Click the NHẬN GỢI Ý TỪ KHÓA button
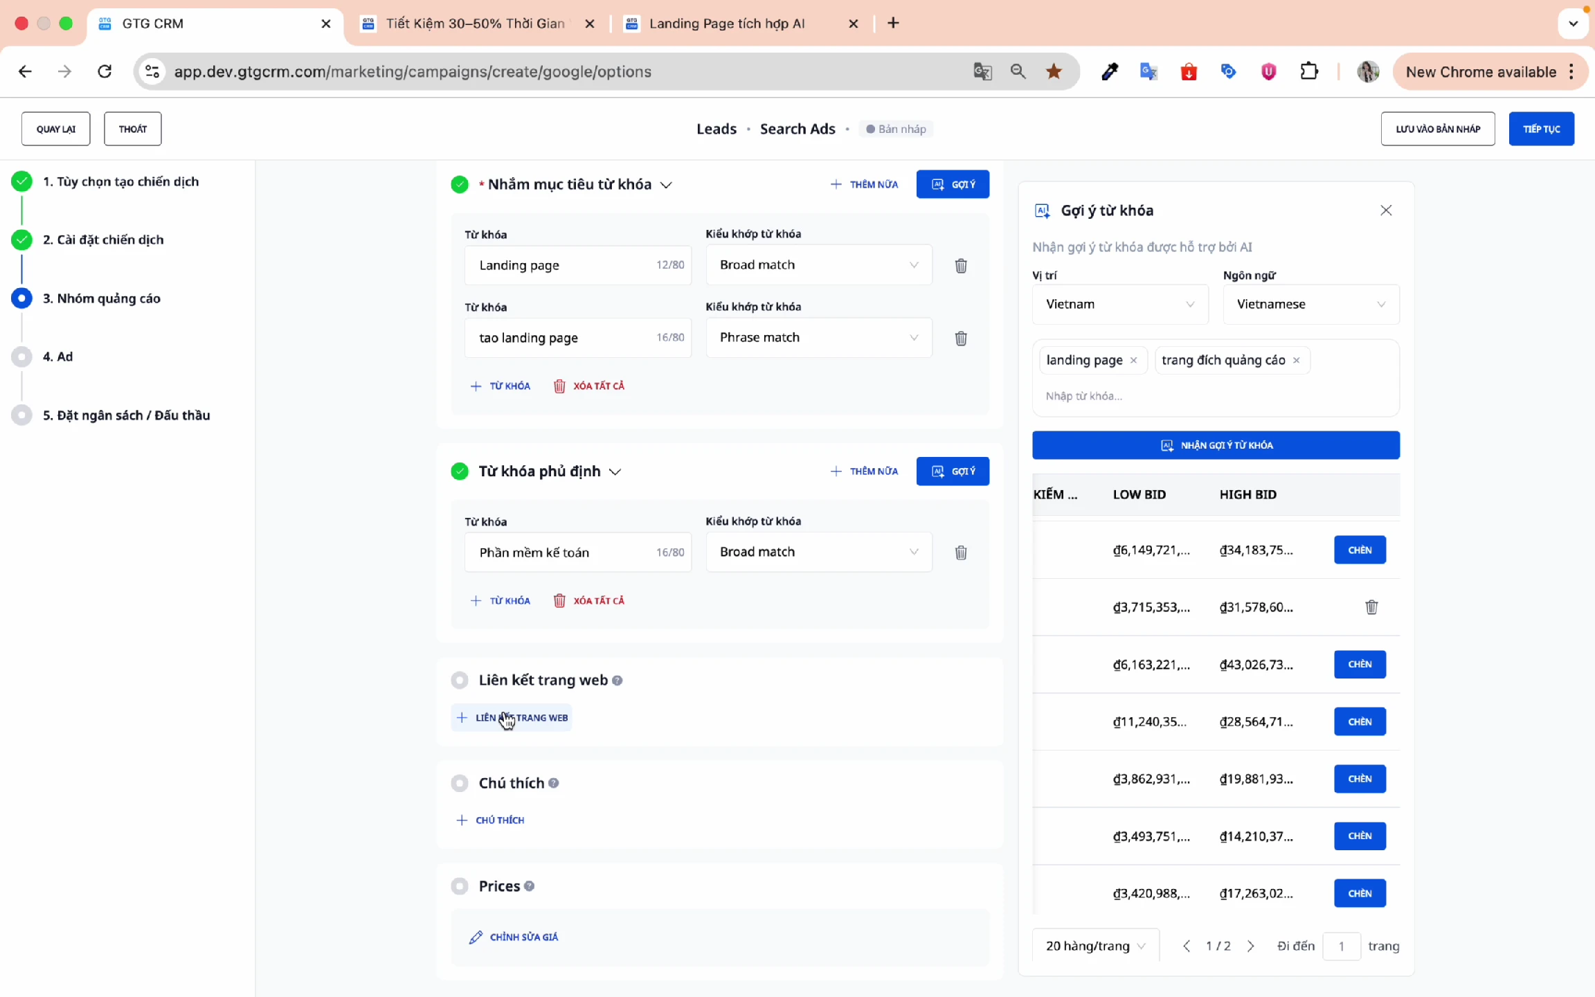Viewport: 1595px width, 997px height. point(1216,445)
